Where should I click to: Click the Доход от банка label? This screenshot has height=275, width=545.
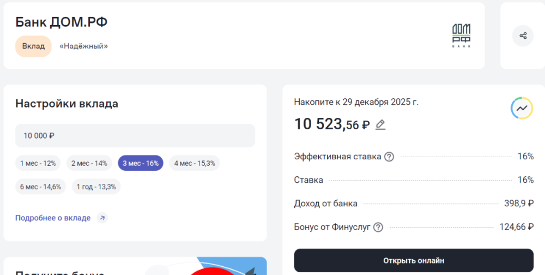pos(326,204)
